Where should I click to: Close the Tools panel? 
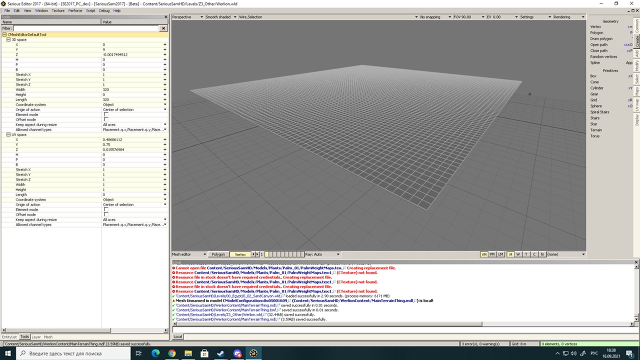point(166,17)
